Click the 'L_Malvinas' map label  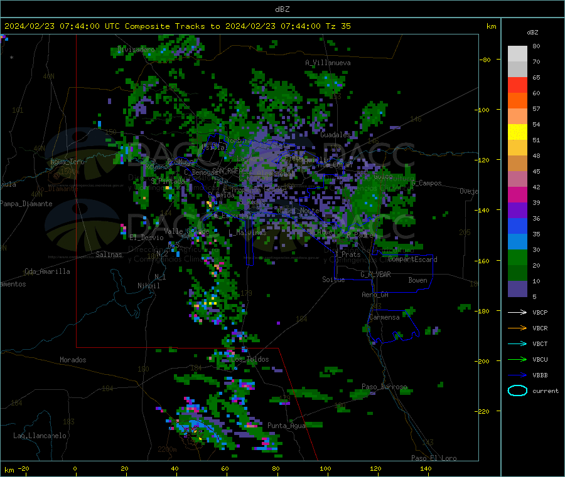[x=247, y=233]
